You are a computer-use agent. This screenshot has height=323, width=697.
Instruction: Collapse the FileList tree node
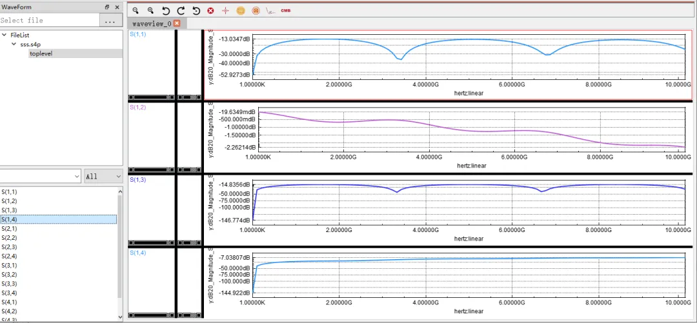(4, 35)
